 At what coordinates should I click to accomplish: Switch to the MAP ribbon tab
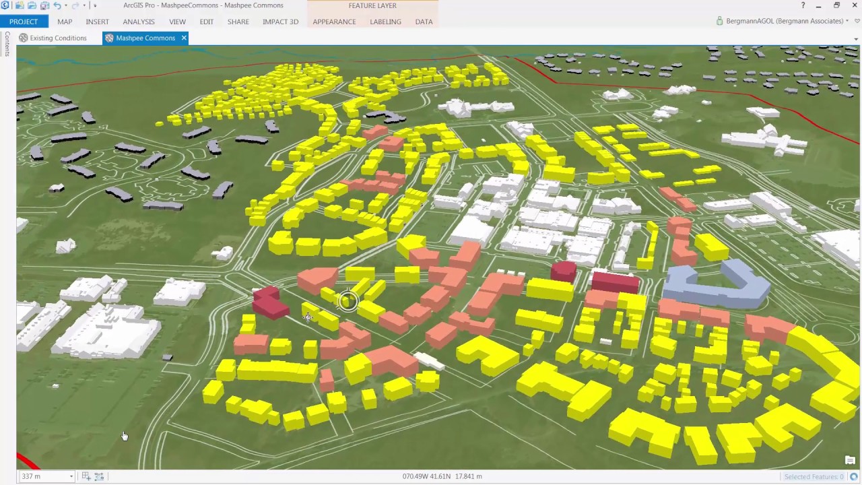[65, 22]
